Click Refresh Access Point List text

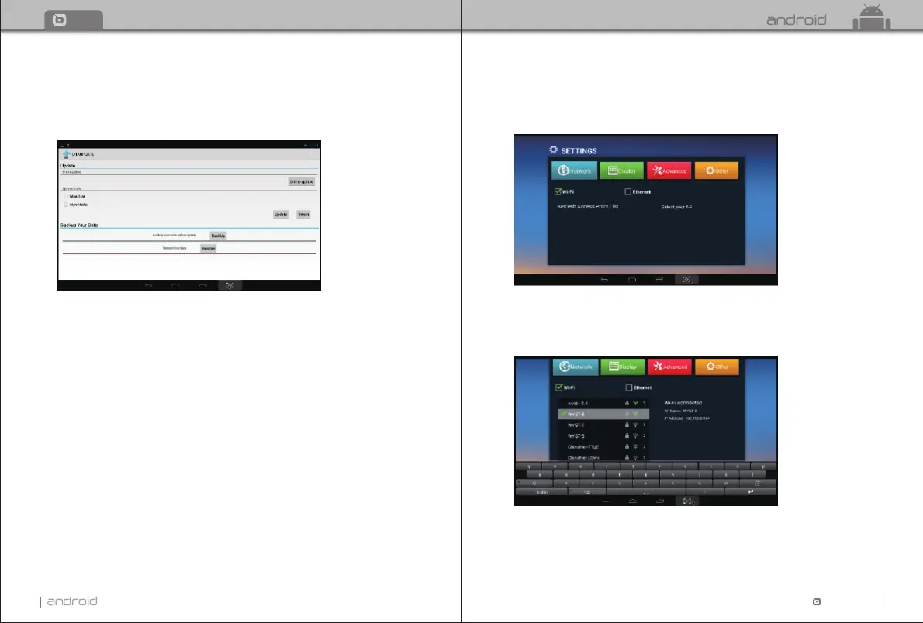589,206
